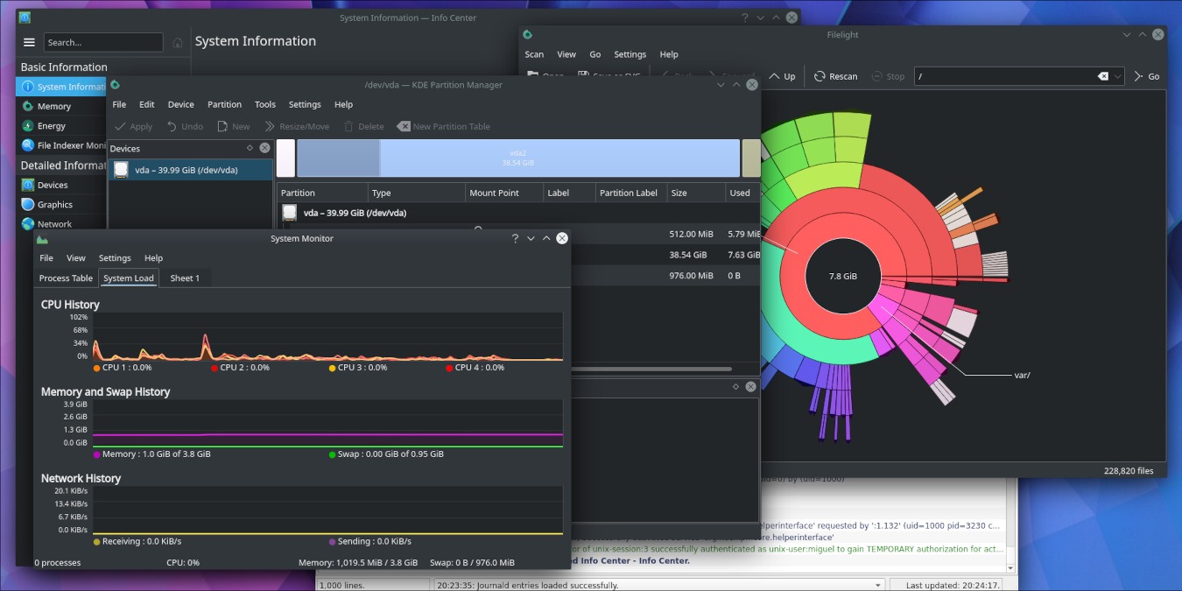Switch to the Process Table tab

coord(65,278)
